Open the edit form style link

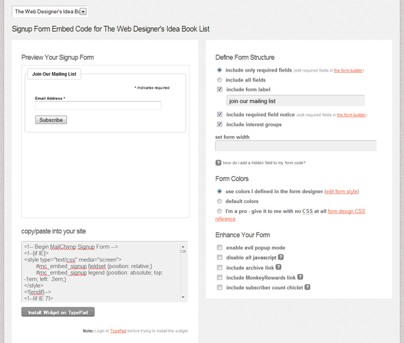tap(342, 191)
